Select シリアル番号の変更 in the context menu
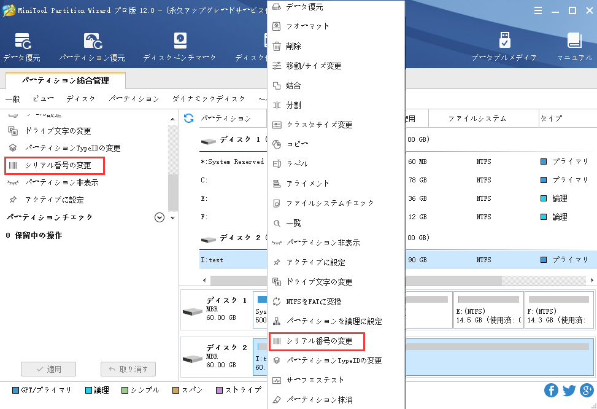Viewport: 597px width, 409px height. click(x=316, y=341)
